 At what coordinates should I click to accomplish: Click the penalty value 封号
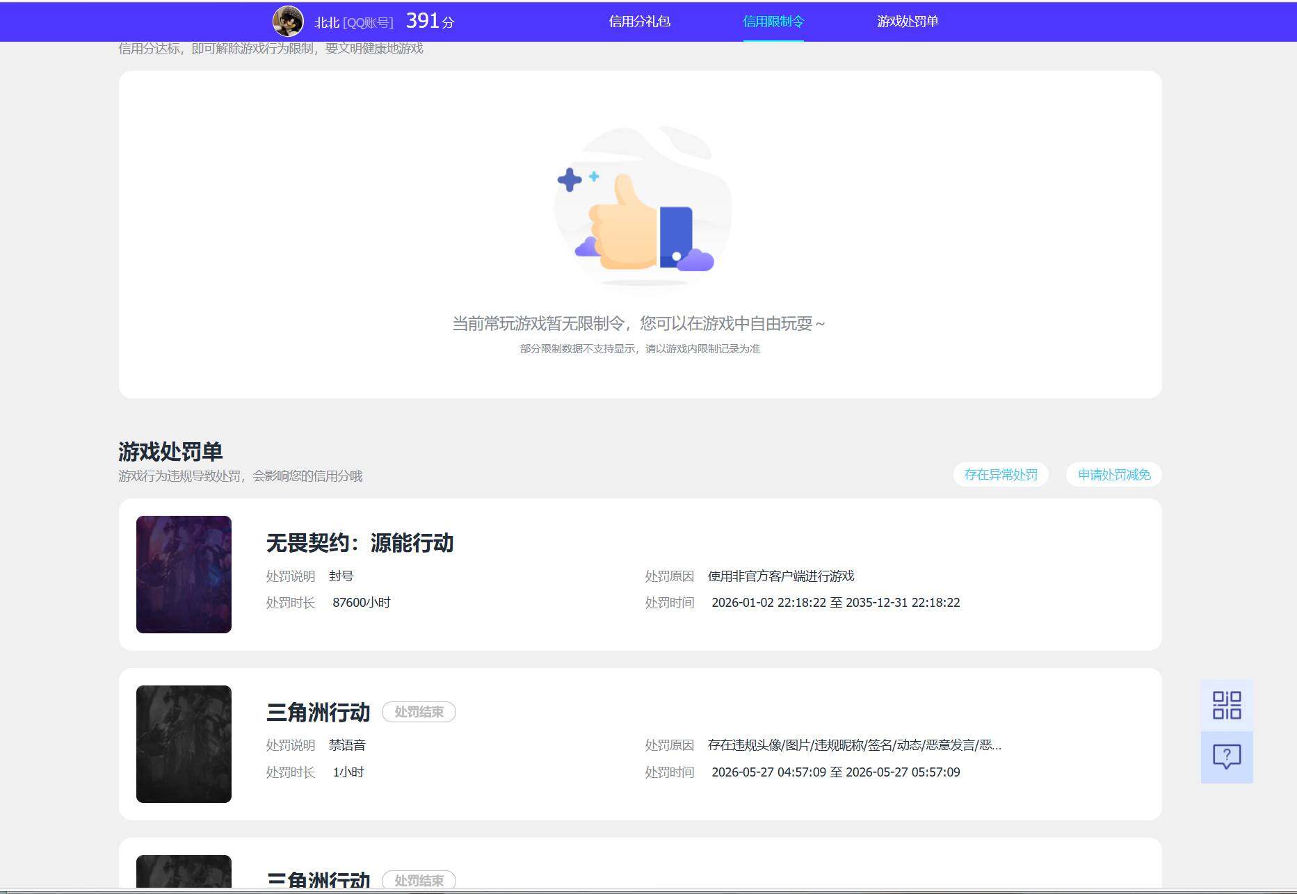(341, 576)
